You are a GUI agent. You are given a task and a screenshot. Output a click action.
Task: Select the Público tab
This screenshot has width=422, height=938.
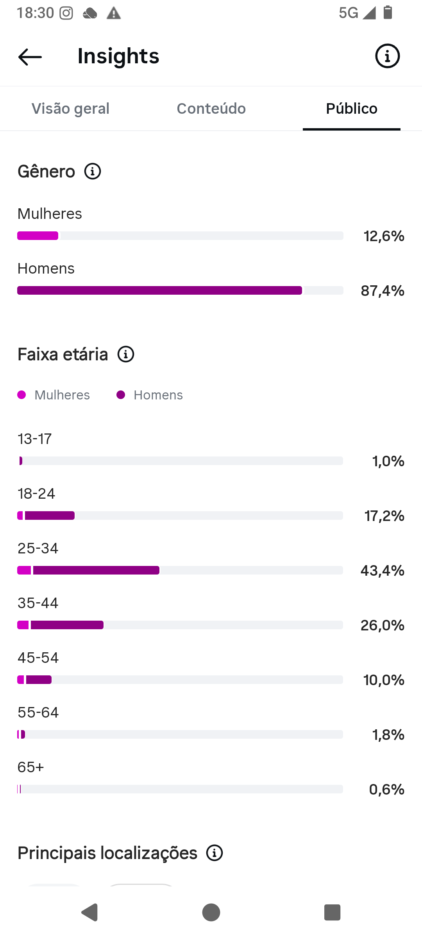click(352, 109)
